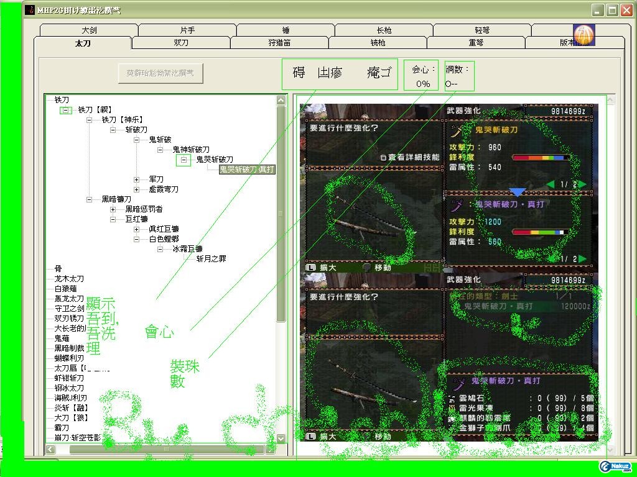Switch to the 双刀 tab
Viewport: 637px width, 477px height.
[x=181, y=43]
